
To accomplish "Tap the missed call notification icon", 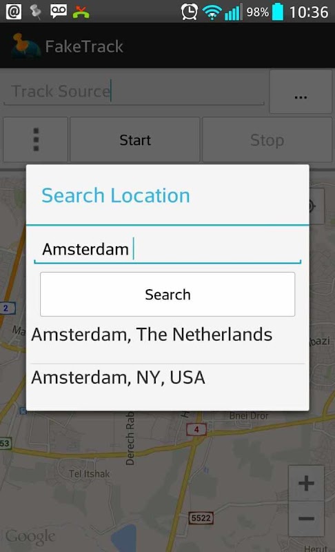I will 81,12.
